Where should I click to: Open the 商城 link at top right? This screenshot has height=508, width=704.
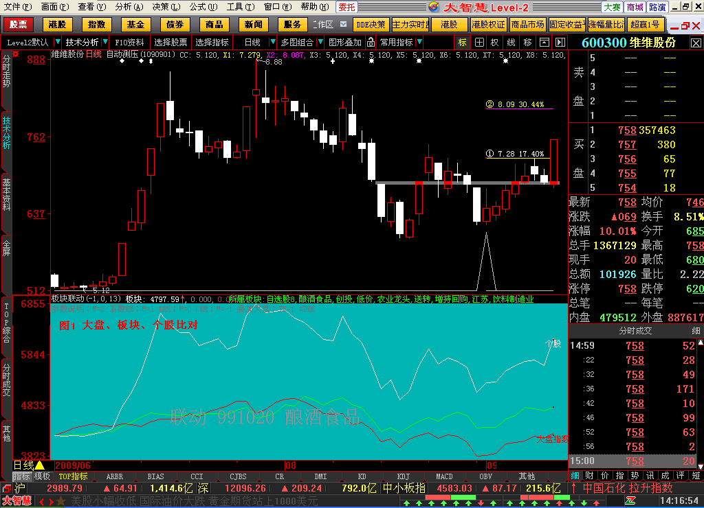click(635, 7)
